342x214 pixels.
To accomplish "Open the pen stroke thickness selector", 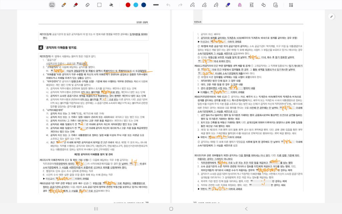I will click(x=156, y=5).
